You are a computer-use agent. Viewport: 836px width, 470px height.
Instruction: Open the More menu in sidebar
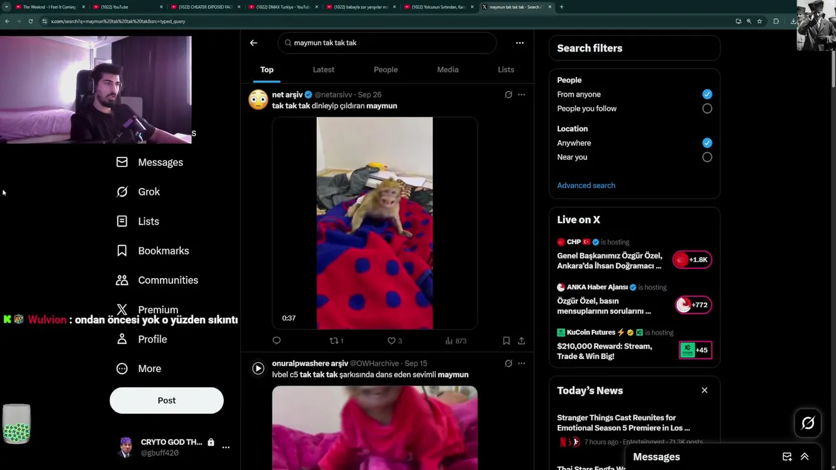[x=138, y=368]
